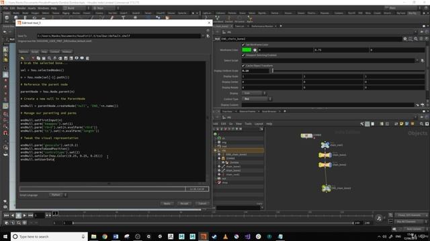Image resolution: width=430 pixels, height=241 pixels.
Task: Click the Play forward button in playbar
Action: pos(24,216)
